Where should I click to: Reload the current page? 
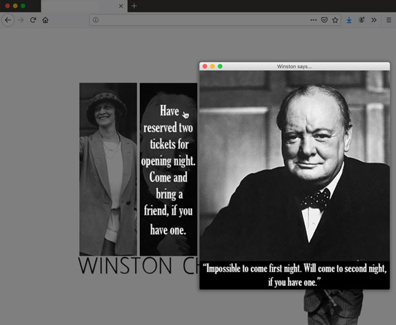coord(33,20)
